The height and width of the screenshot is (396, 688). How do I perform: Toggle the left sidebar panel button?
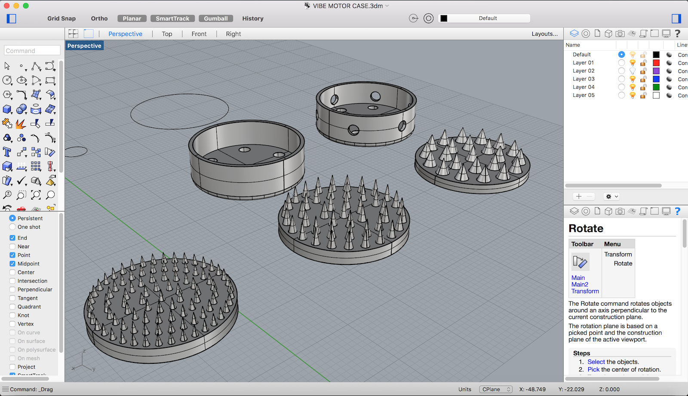coord(12,18)
